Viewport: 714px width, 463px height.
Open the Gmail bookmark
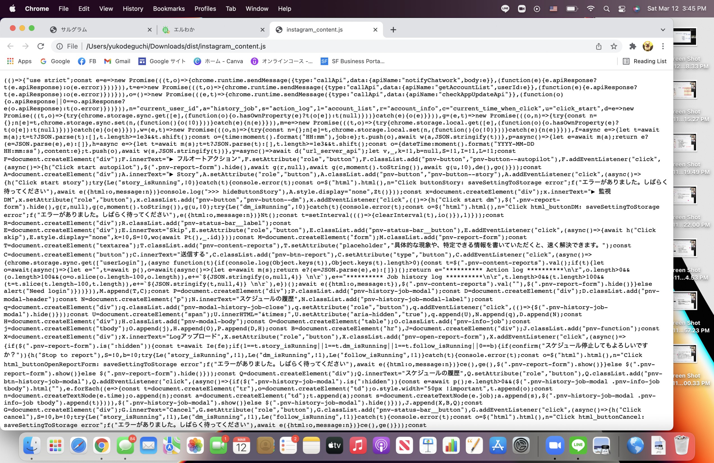(x=117, y=61)
